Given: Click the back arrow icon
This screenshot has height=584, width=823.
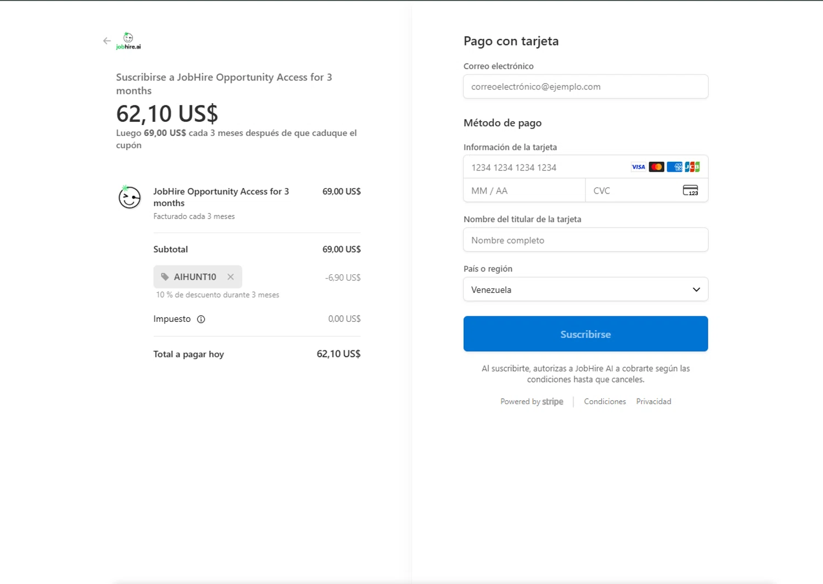Looking at the screenshot, I should point(107,41).
